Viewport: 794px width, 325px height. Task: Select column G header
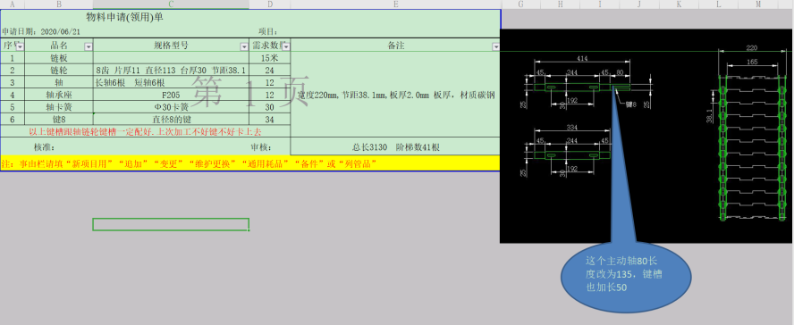click(x=520, y=4)
